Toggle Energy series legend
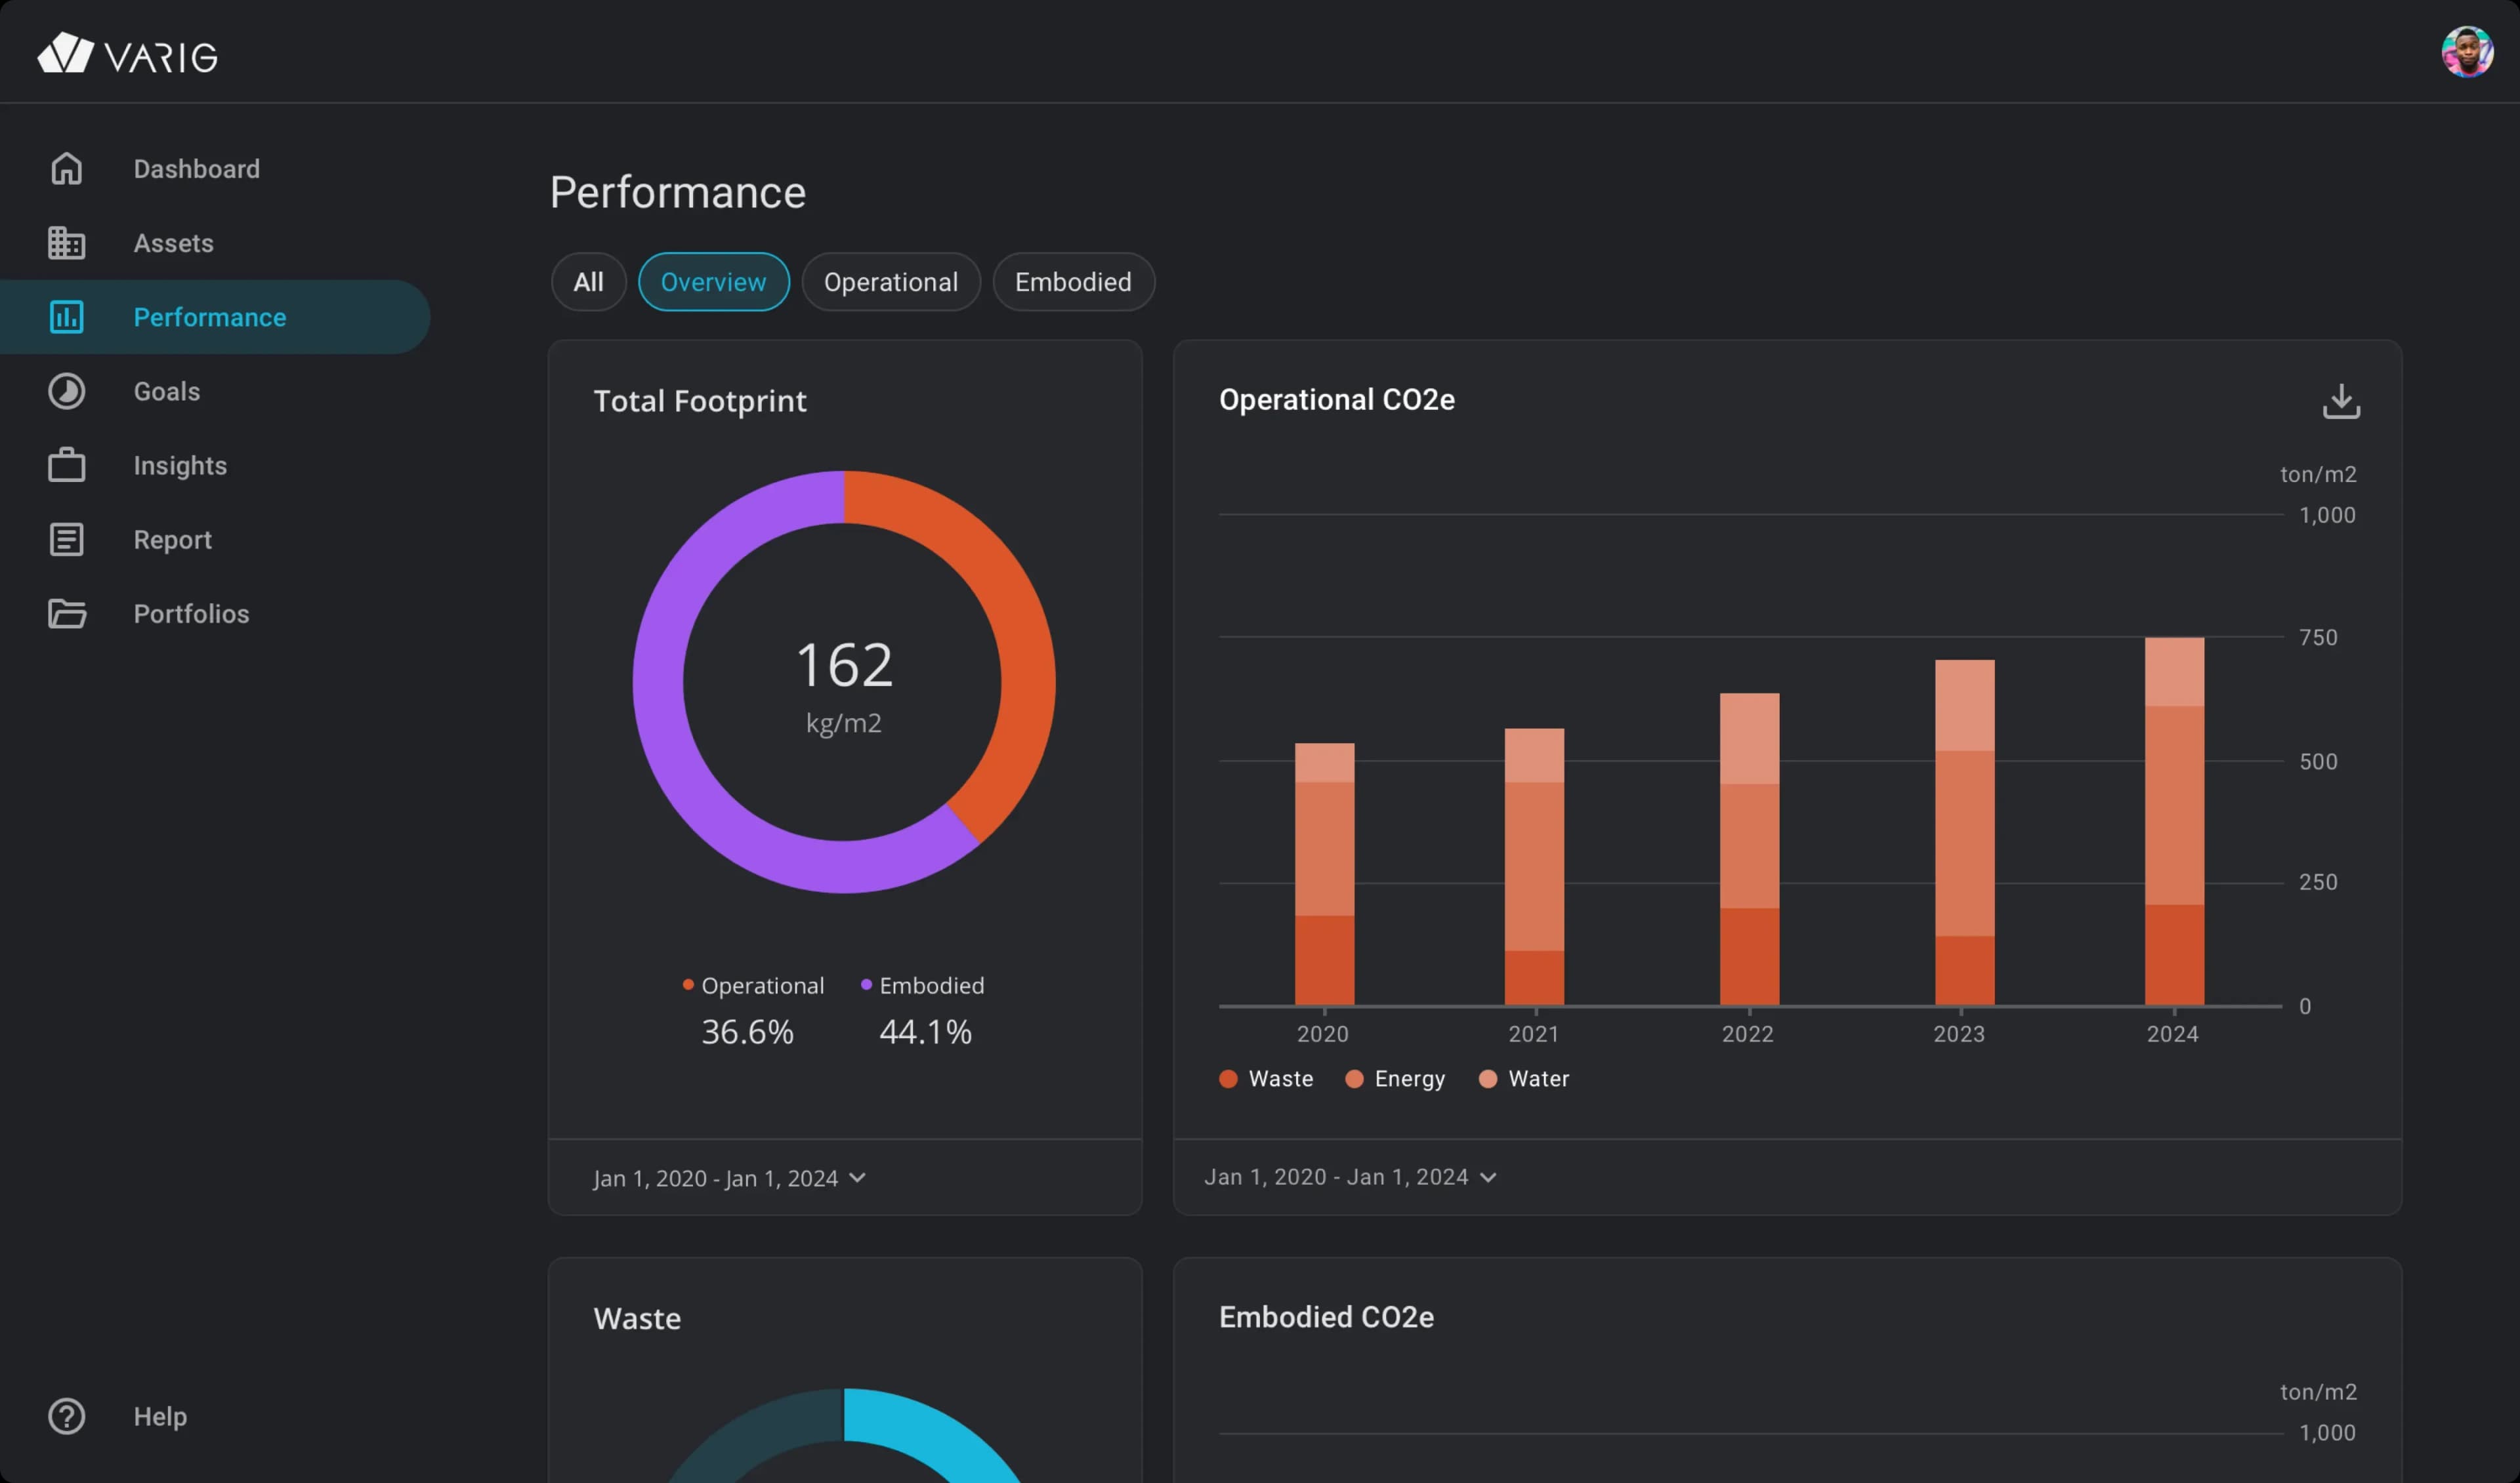Image resolution: width=2520 pixels, height=1483 pixels. pos(1395,1078)
